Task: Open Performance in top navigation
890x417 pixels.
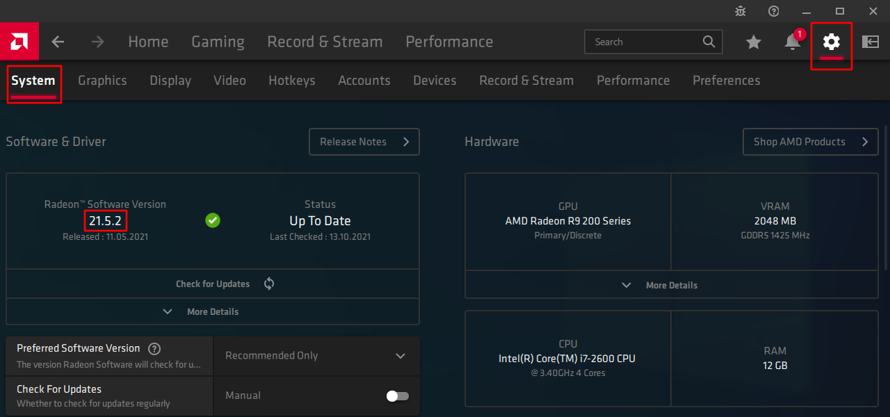Action: tap(449, 42)
